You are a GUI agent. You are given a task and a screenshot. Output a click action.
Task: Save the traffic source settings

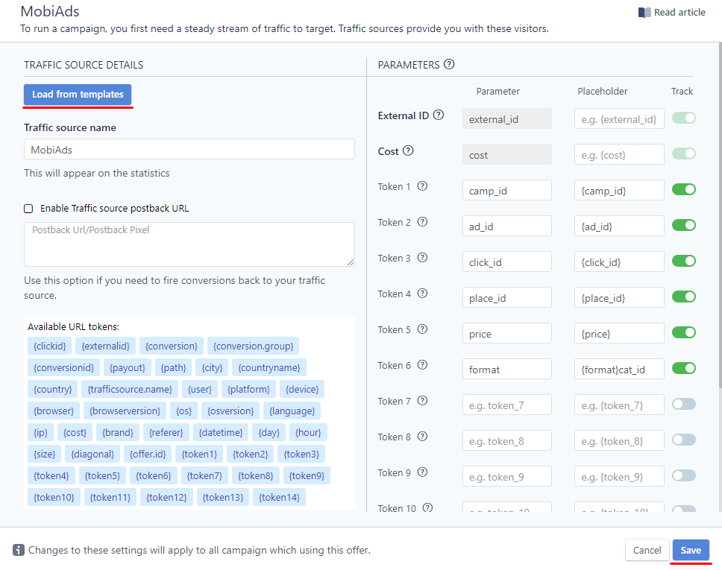pyautogui.click(x=691, y=550)
